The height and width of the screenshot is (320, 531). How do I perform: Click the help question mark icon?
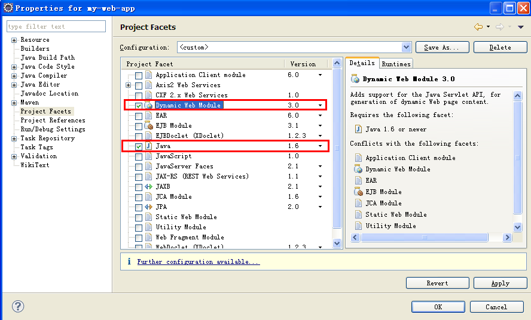pos(18,306)
